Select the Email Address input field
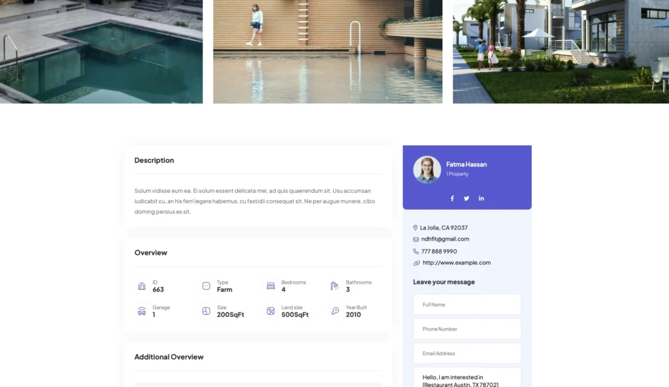Image resolution: width=669 pixels, height=387 pixels. [466, 354]
